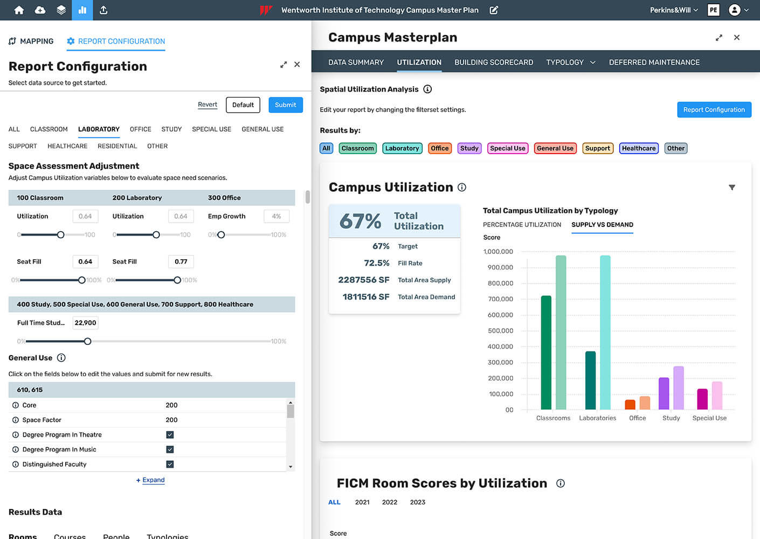Open the layers icon in top bar
Viewport: 760px width, 539px height.
point(61,10)
